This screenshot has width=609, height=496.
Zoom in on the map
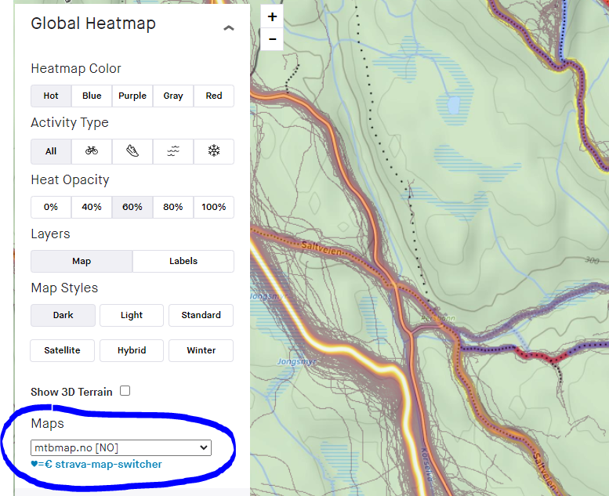coord(272,16)
